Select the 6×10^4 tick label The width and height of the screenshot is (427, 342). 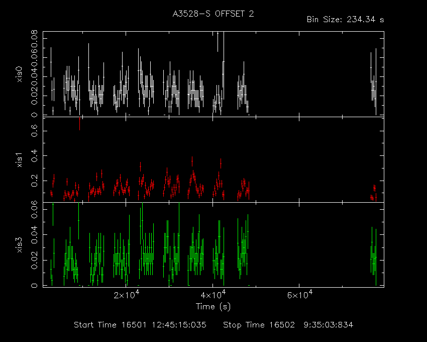300,295
